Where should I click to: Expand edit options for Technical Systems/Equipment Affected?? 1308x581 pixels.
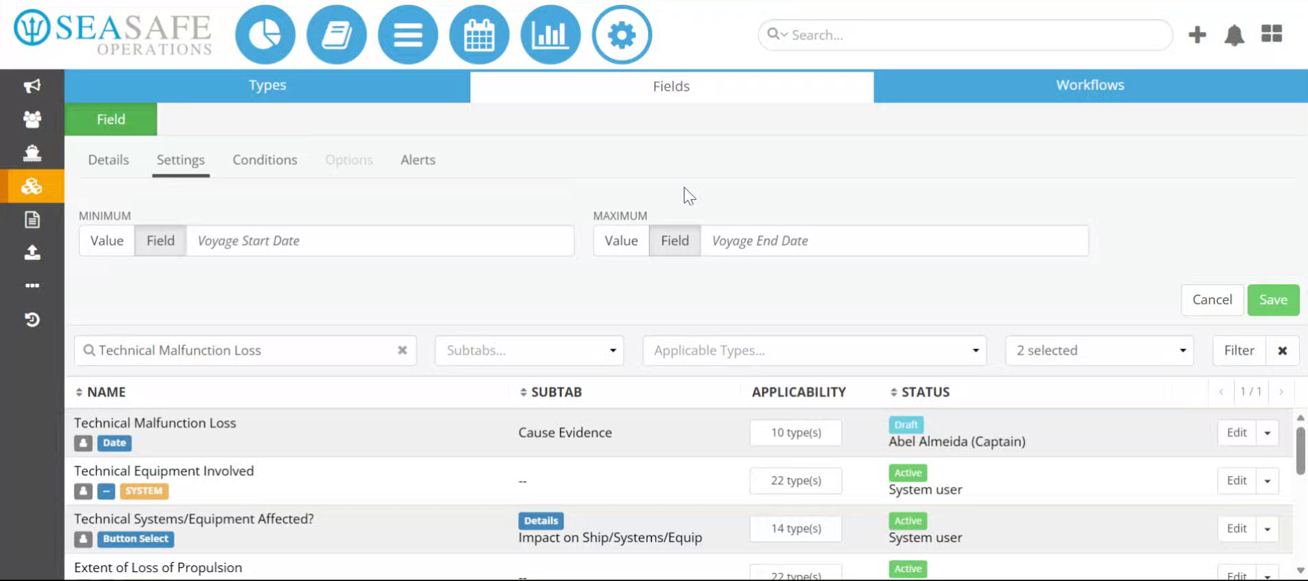(x=1267, y=528)
